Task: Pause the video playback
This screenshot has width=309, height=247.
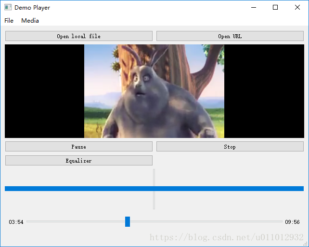Action: point(79,147)
